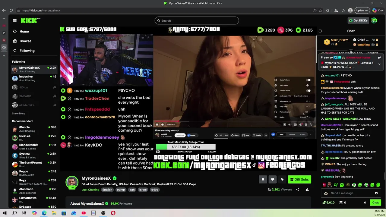Click the Gift Subs button
This screenshot has width=386, height=217.
point(299,179)
